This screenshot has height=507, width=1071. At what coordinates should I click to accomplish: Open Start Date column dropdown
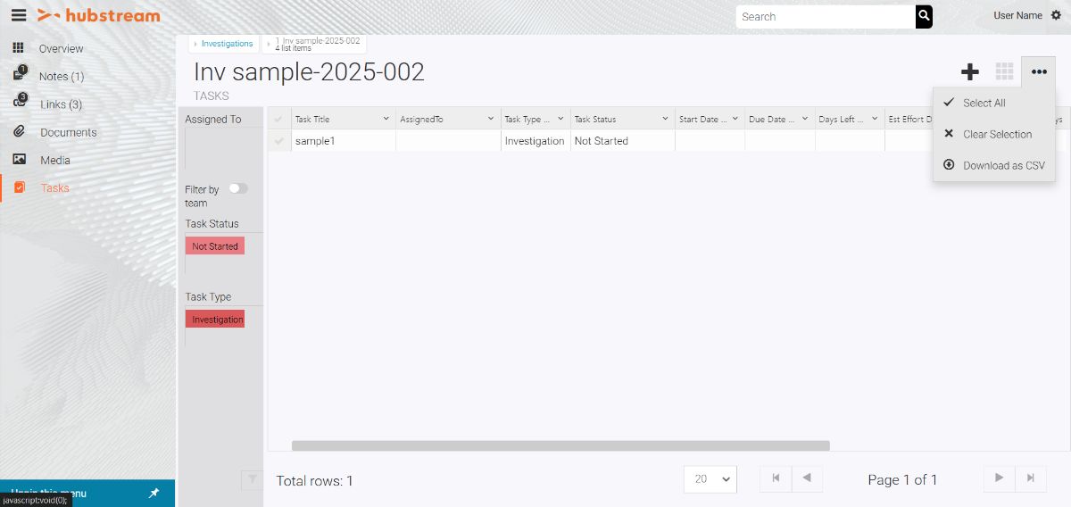735,119
